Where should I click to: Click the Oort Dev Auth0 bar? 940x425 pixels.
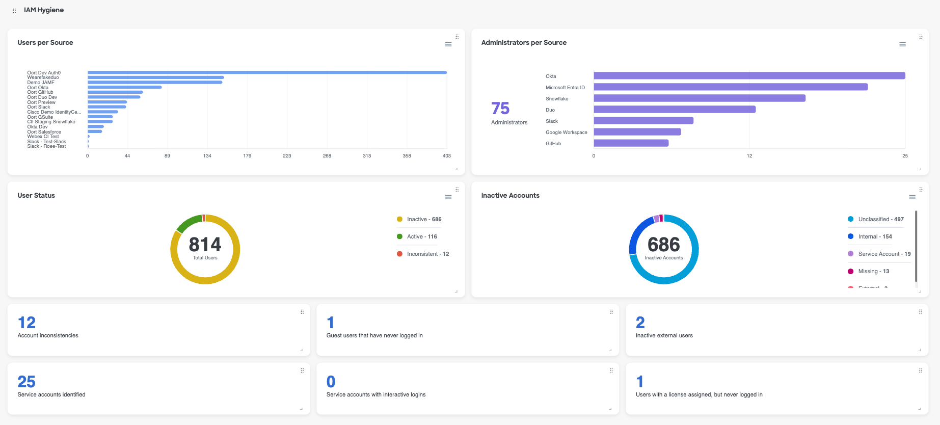coord(267,72)
